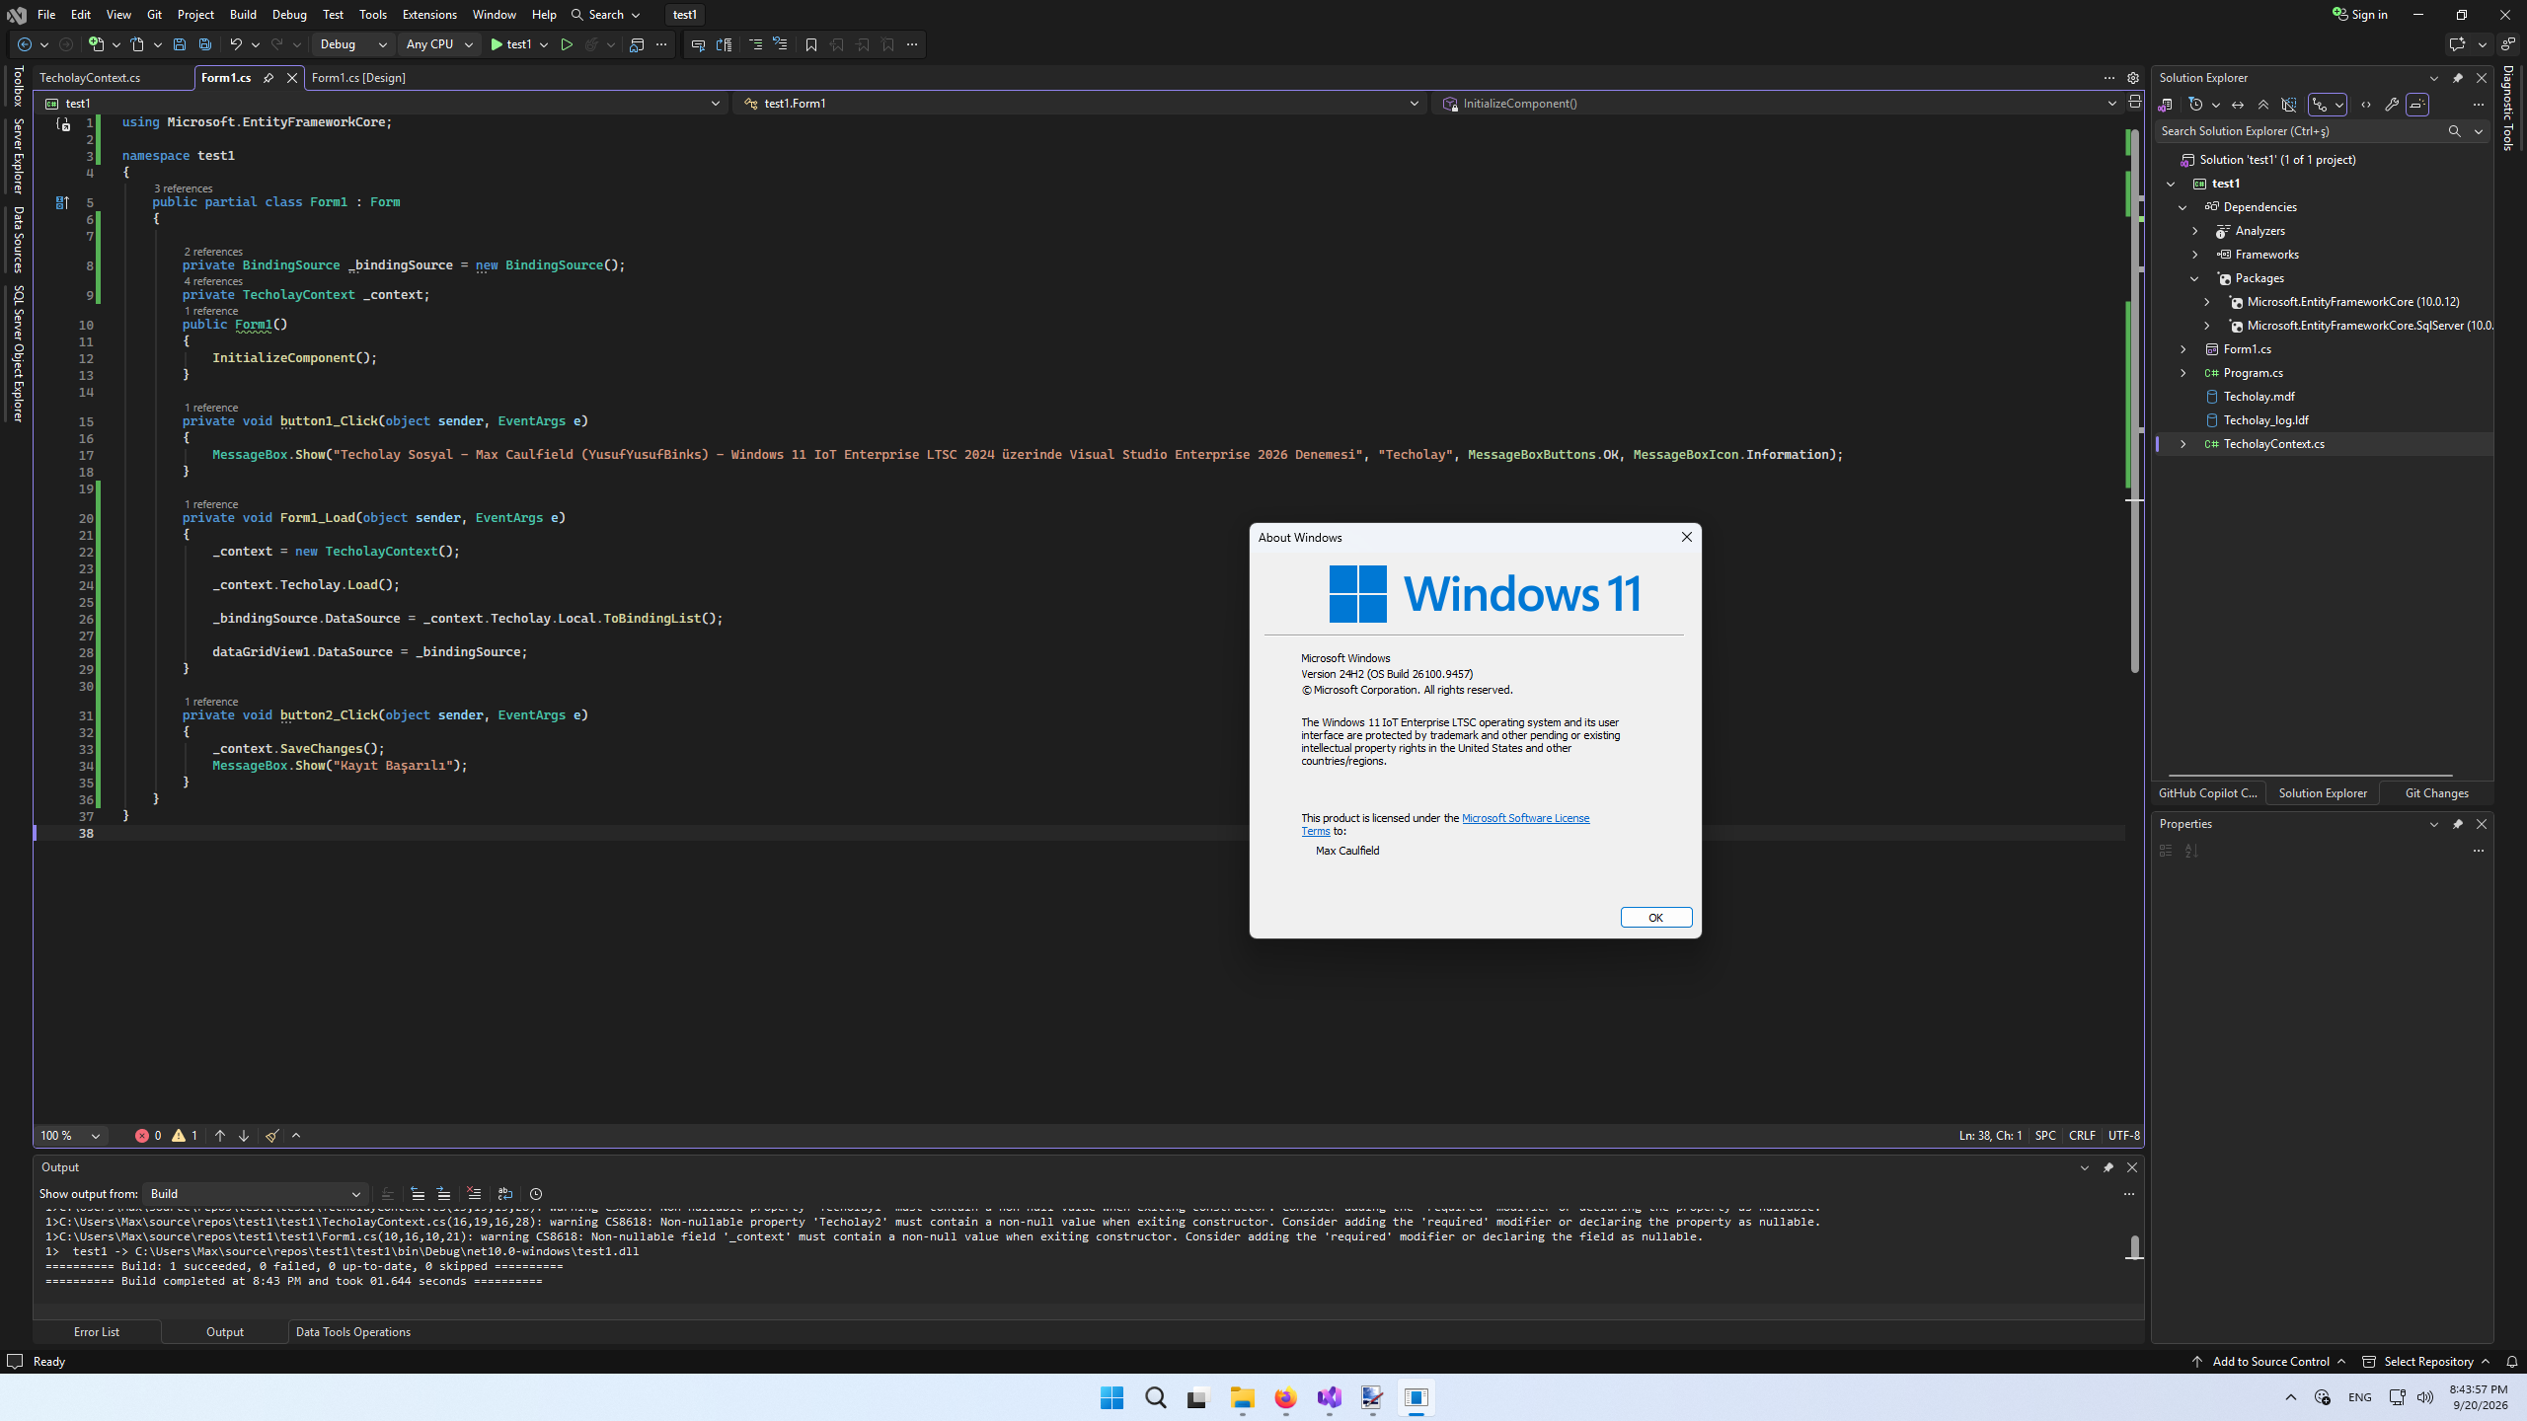Screen dimensions: 2527x1421
Task: Toggle Show All Files in Solution Explorer
Action: click(2289, 105)
